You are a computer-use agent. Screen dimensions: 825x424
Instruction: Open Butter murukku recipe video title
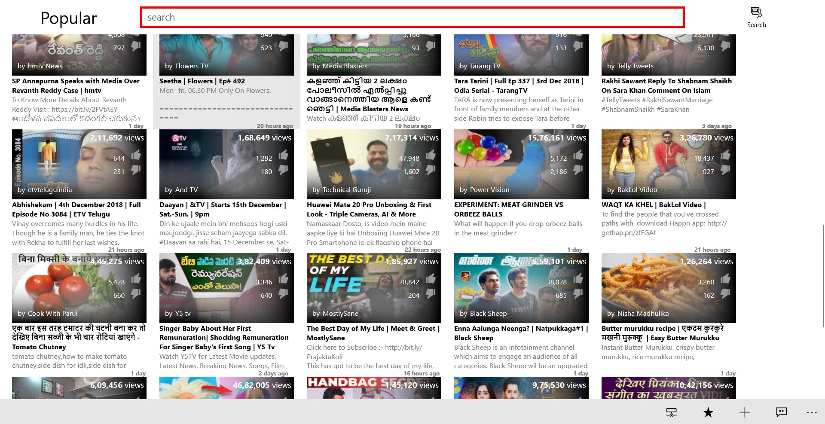click(x=663, y=333)
